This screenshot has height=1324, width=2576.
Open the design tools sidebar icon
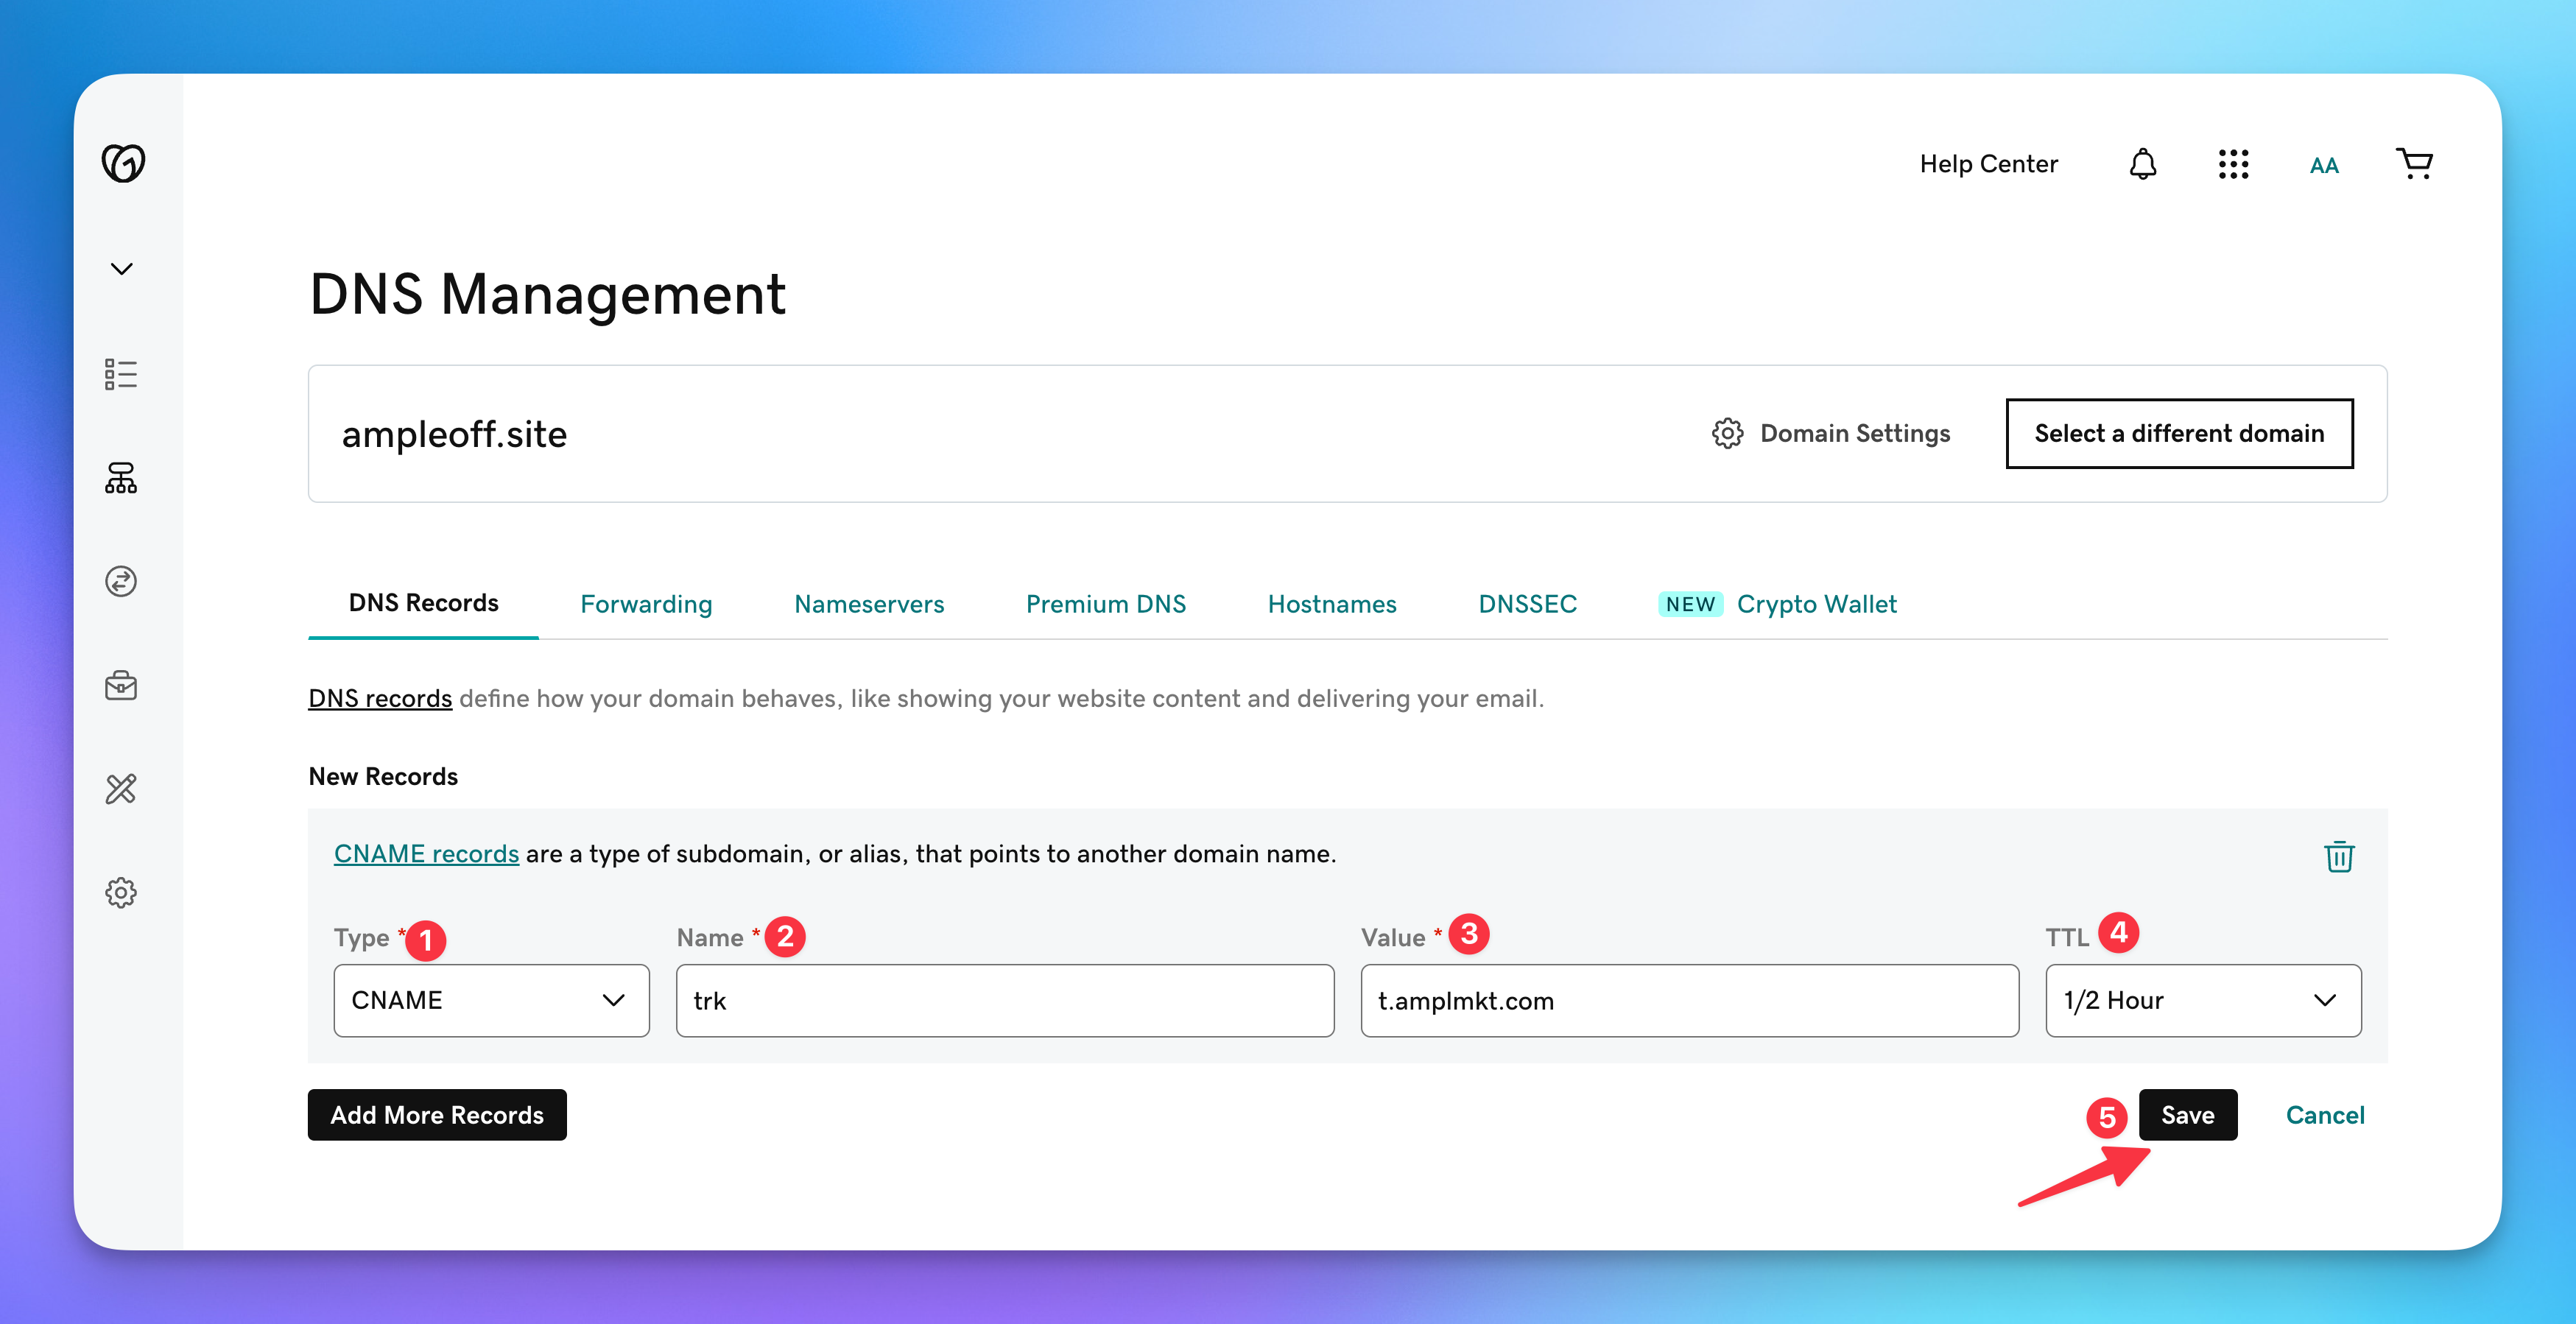point(121,789)
